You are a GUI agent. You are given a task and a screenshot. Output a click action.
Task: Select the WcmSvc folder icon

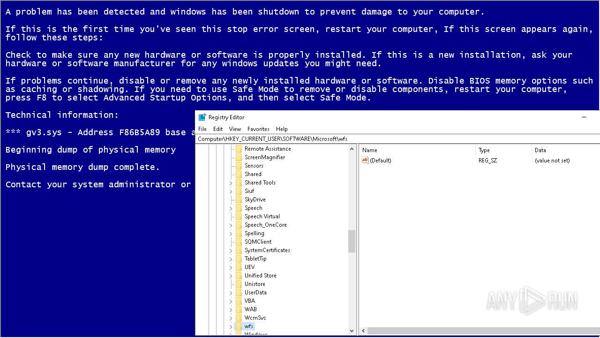239,318
